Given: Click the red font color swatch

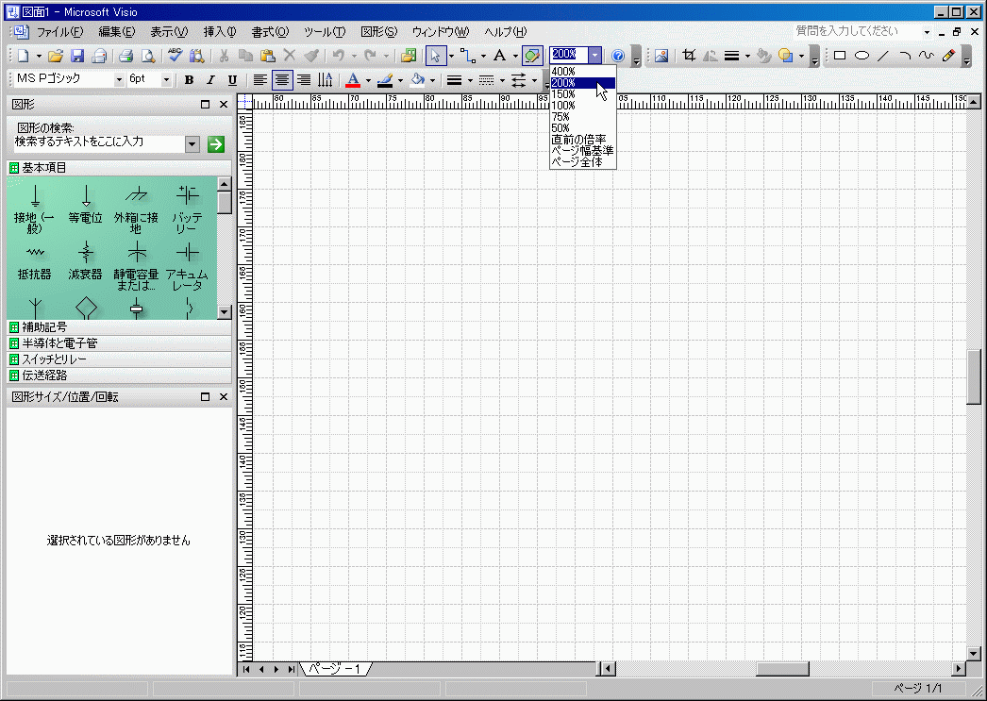Looking at the screenshot, I should click(353, 80).
